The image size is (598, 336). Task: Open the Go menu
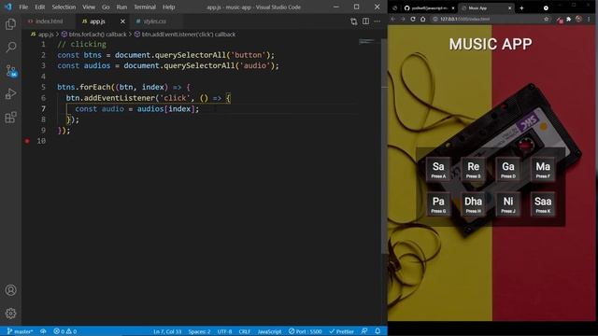coord(106,7)
